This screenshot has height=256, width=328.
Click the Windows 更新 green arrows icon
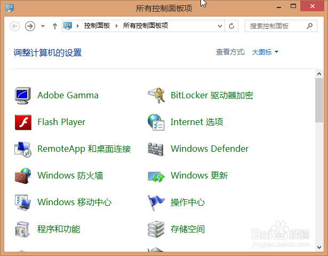pos(156,176)
